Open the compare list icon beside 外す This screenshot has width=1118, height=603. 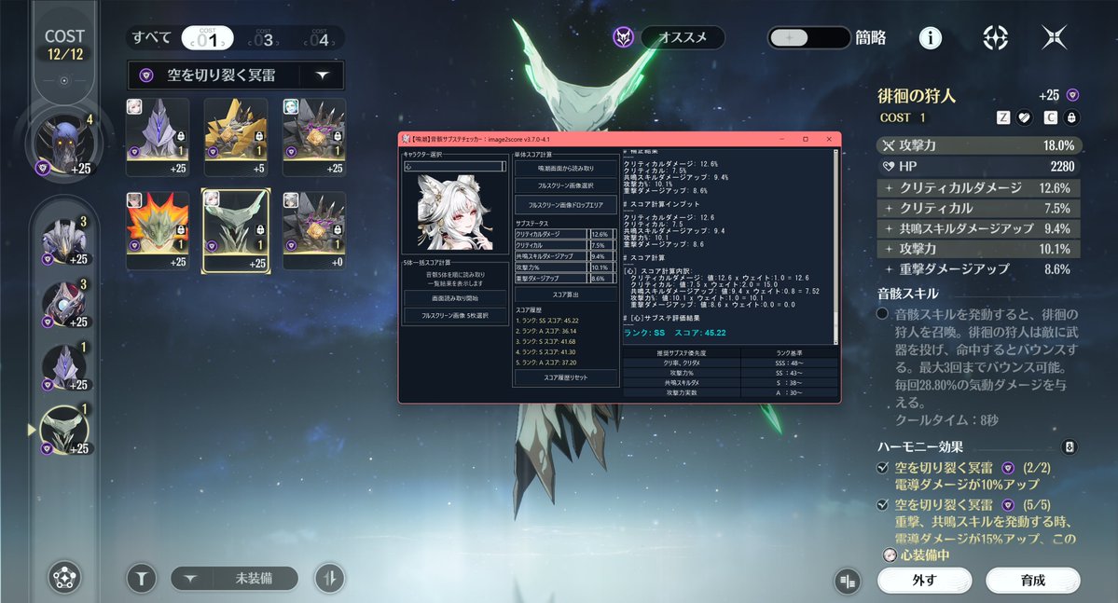[848, 582]
